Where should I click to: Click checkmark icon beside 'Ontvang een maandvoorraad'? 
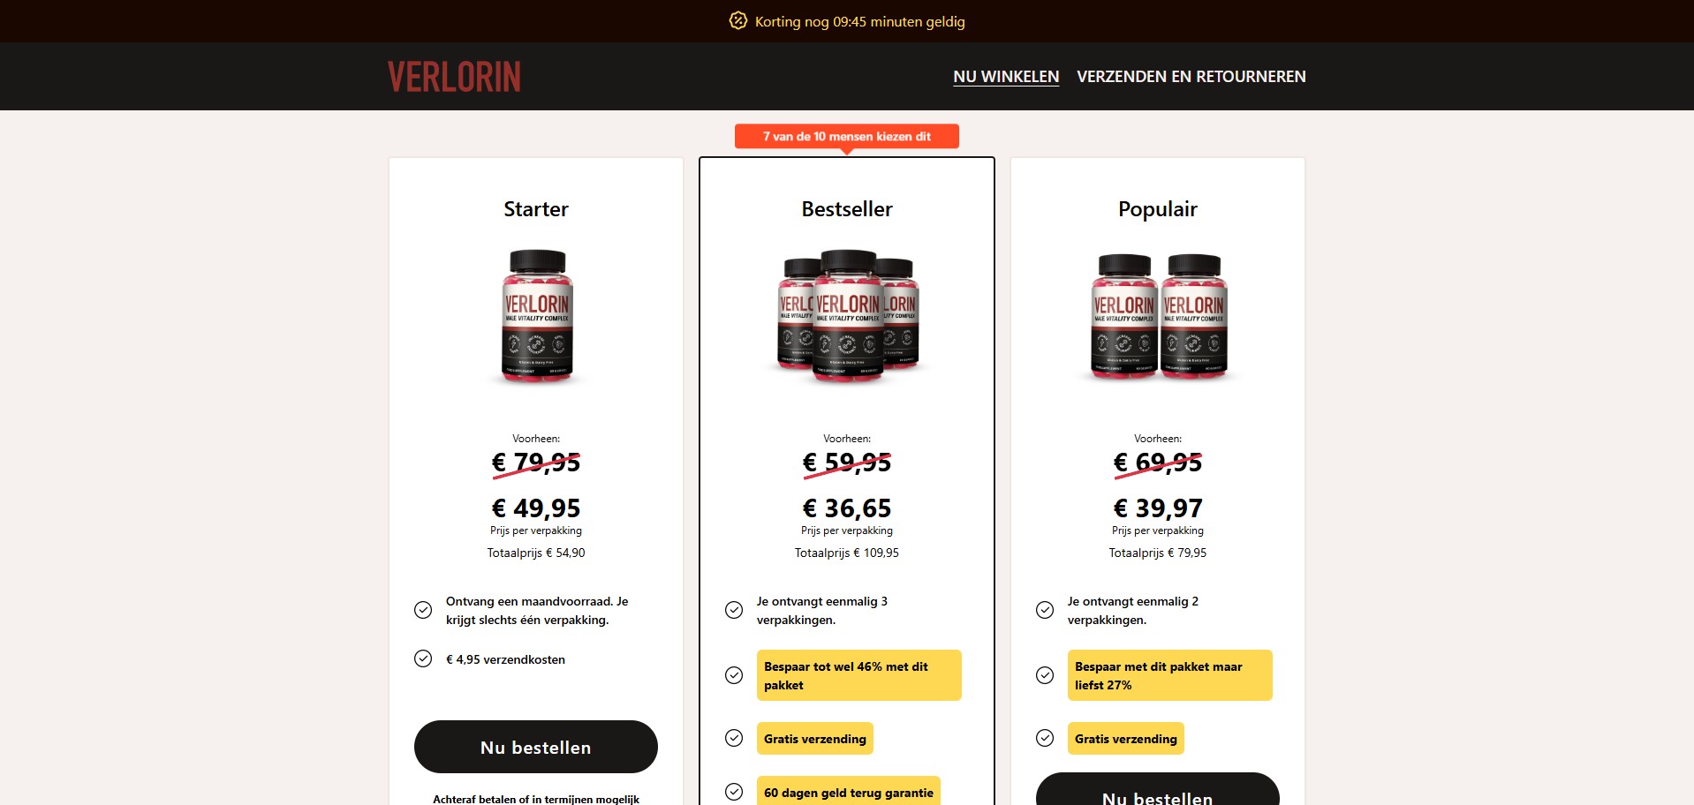(x=423, y=610)
